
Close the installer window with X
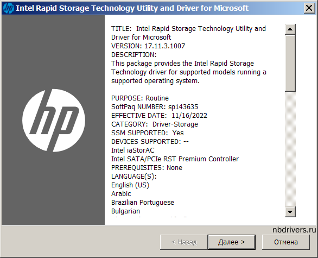pyautogui.click(x=309, y=8)
